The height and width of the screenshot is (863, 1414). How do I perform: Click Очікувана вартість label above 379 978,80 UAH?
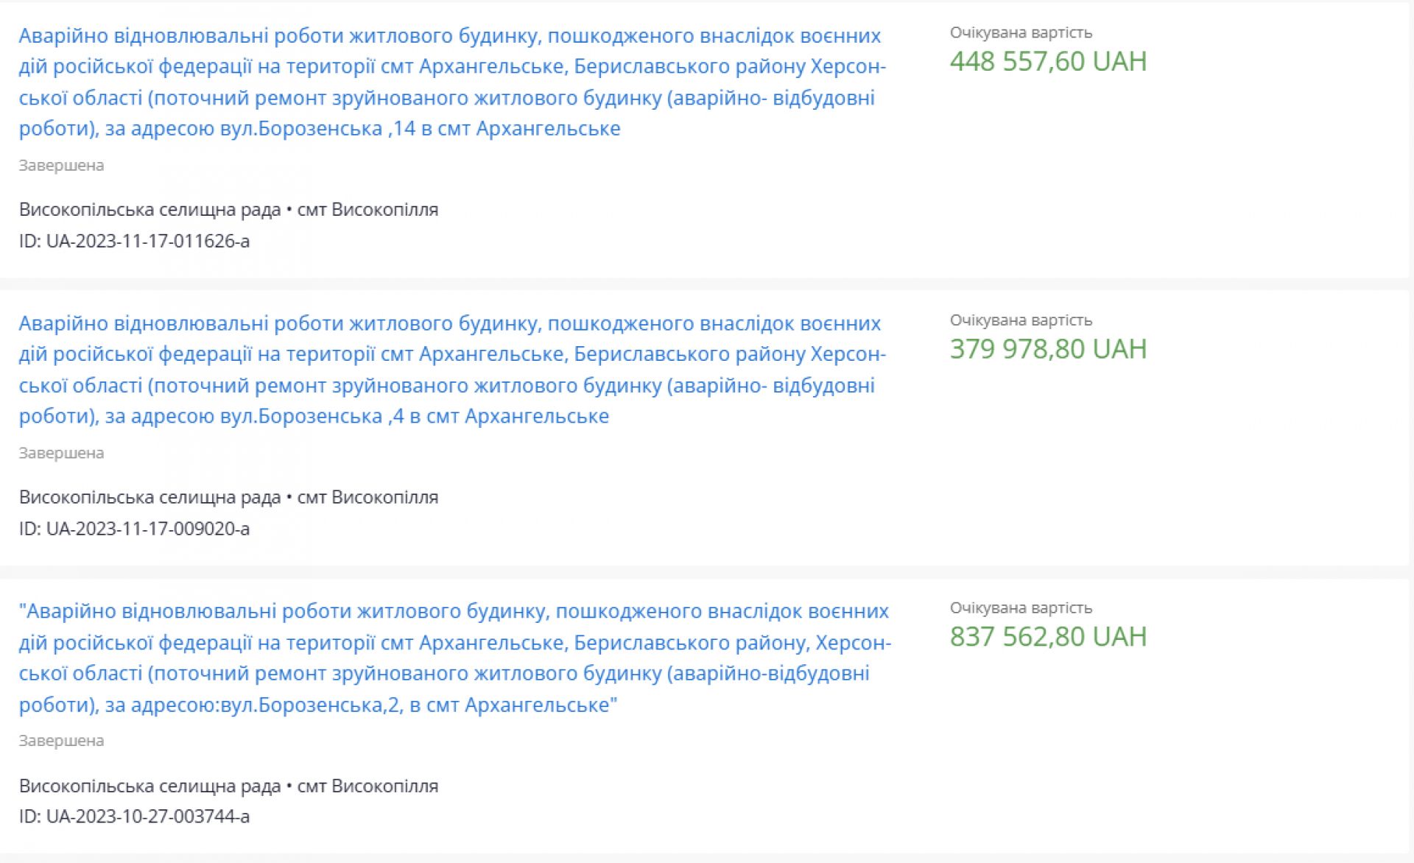1021,320
